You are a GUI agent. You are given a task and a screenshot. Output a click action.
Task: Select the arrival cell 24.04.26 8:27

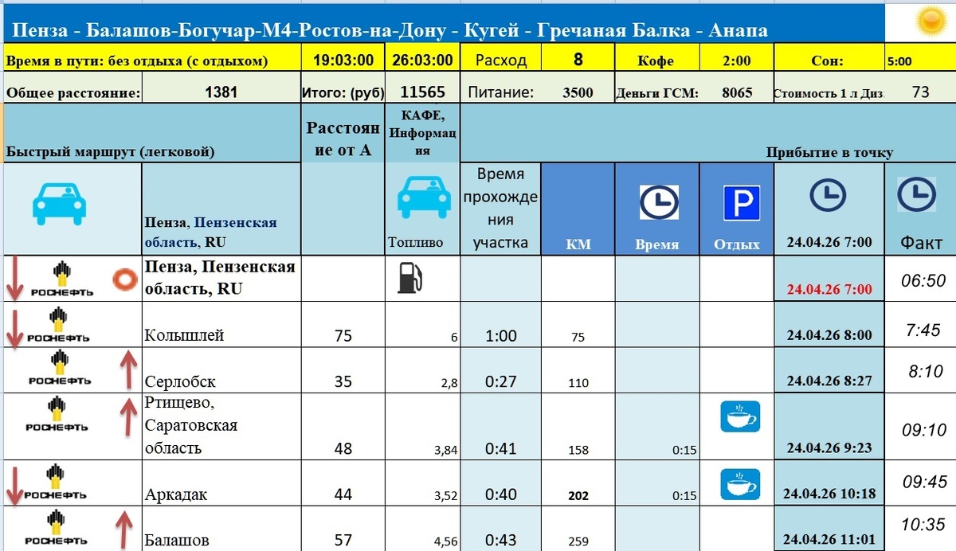pos(829,370)
